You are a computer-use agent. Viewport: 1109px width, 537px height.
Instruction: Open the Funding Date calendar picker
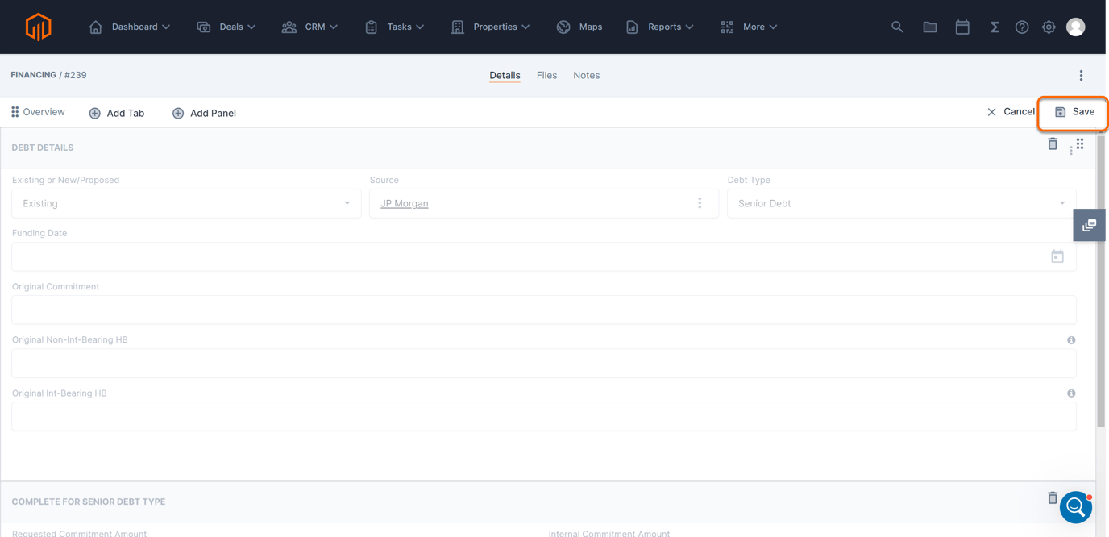tap(1057, 256)
